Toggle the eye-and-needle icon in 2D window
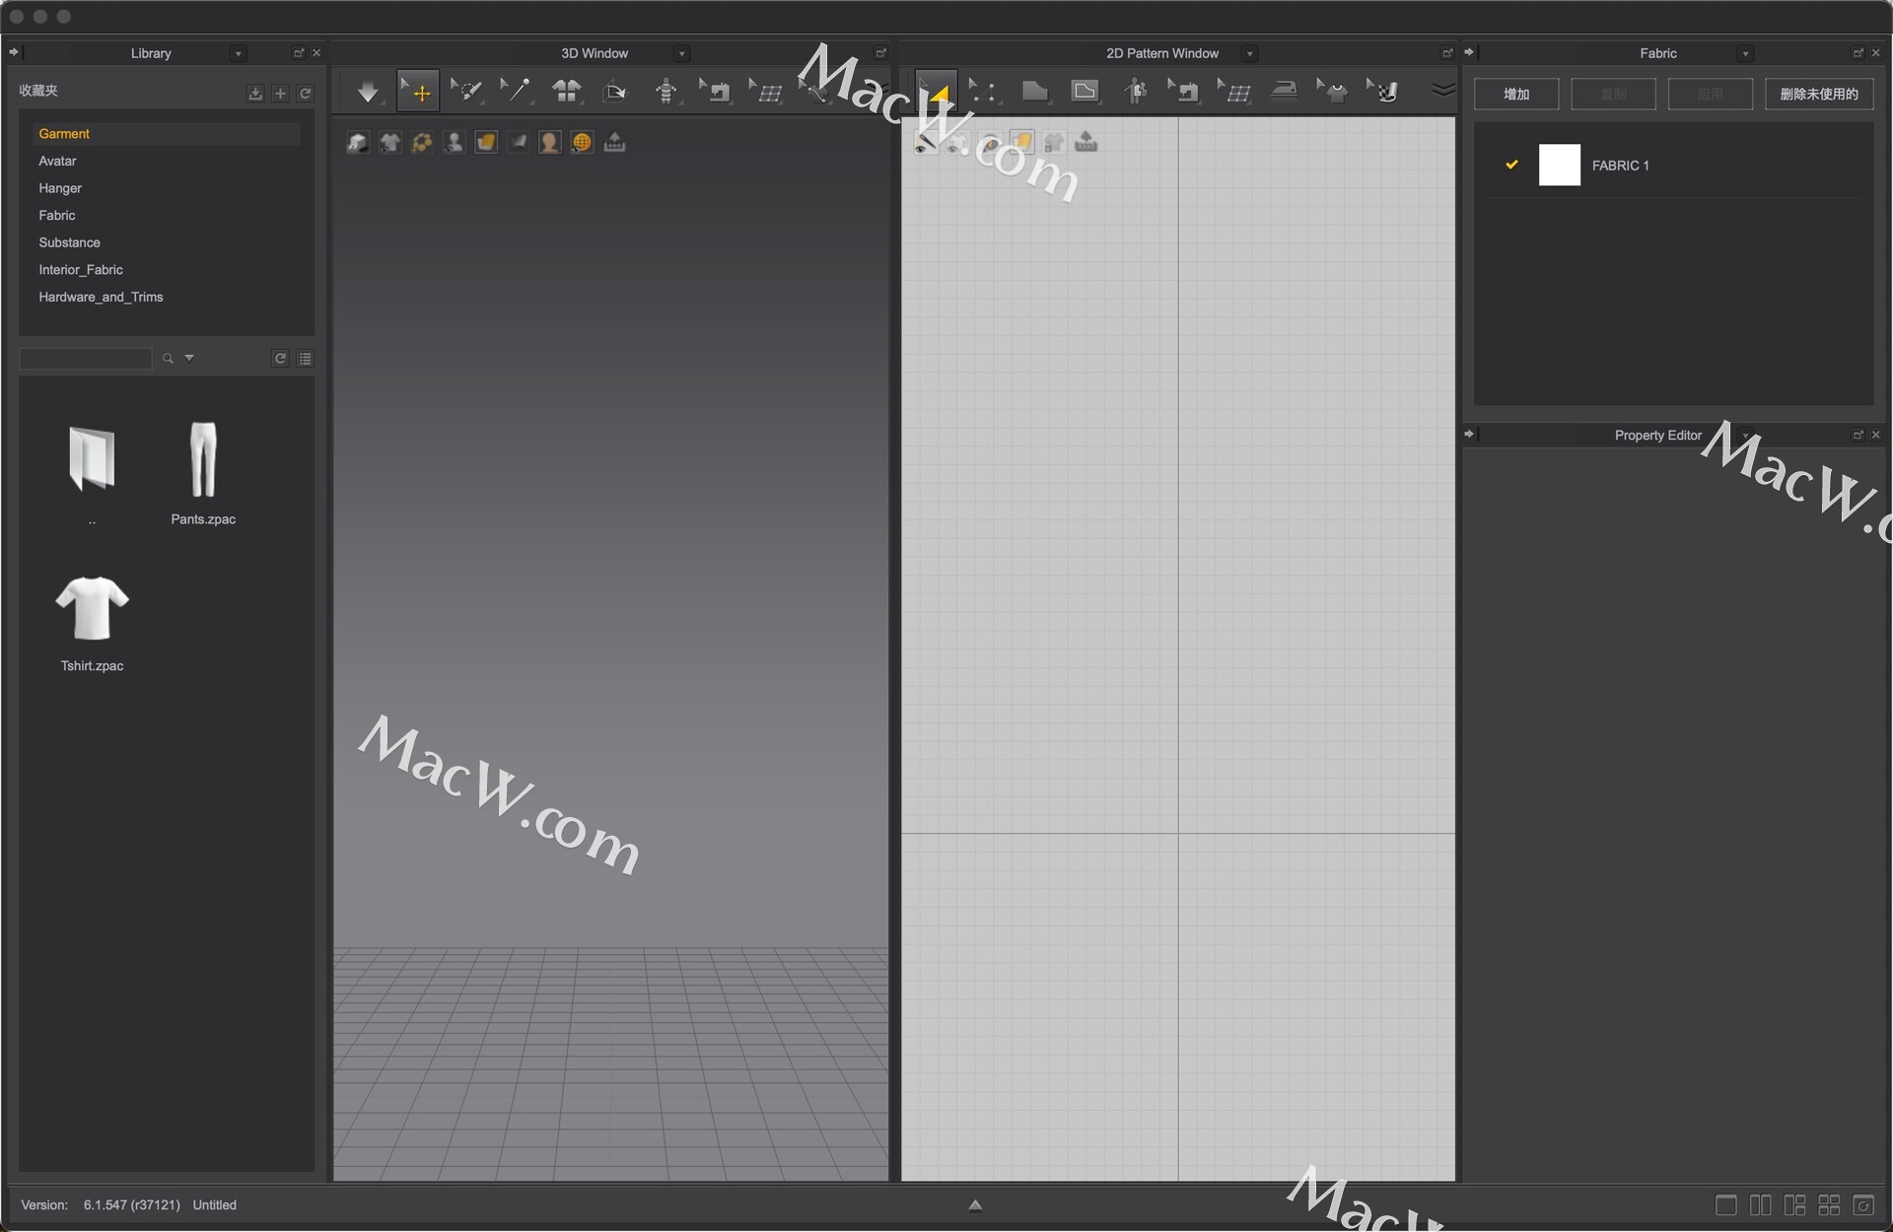The height and width of the screenshot is (1232, 1893). pos(925,143)
